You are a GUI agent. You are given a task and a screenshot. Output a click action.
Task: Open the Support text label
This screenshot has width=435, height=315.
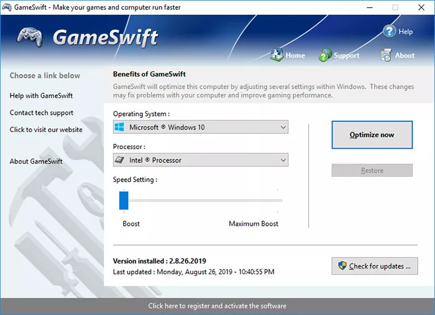click(x=347, y=55)
